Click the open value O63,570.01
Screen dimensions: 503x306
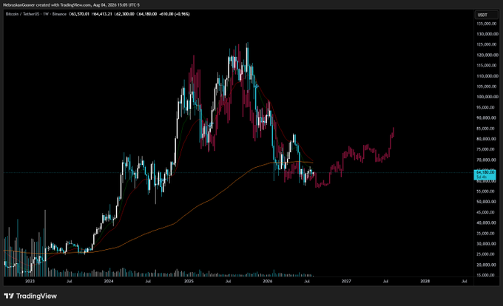pyautogui.click(x=78, y=14)
